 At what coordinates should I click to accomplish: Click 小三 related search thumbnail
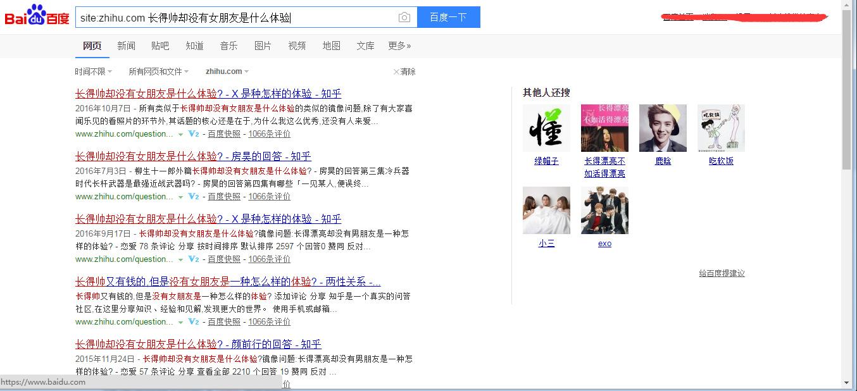(546, 210)
